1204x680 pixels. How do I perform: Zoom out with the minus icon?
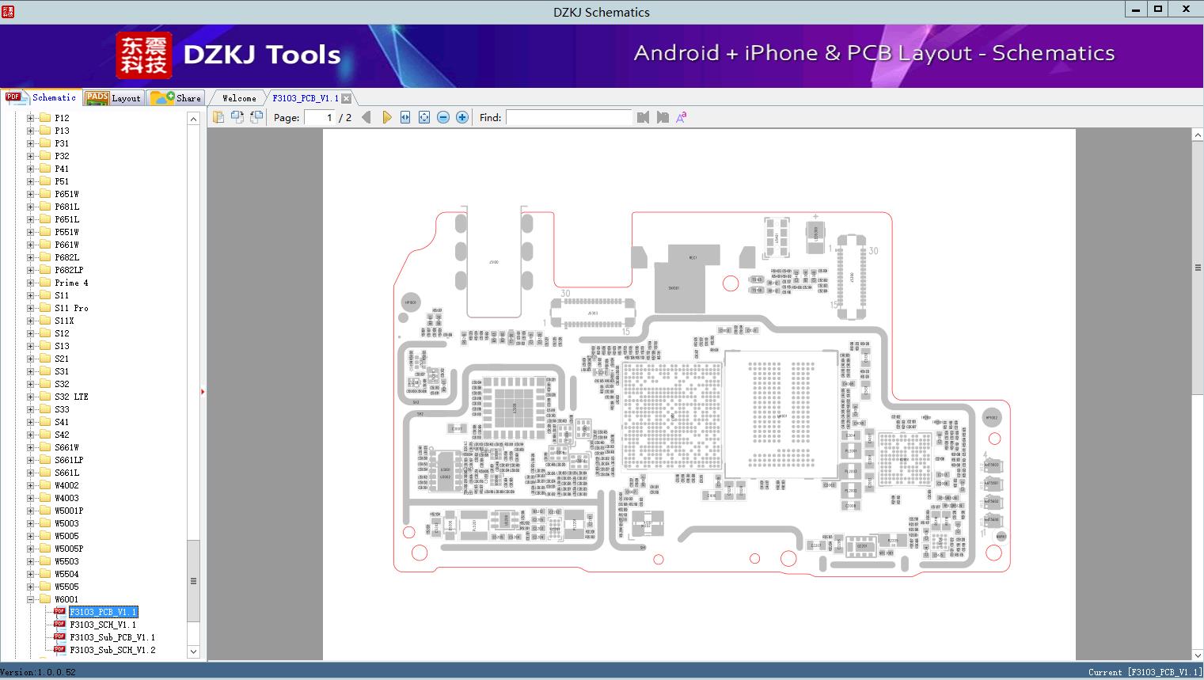coord(443,117)
